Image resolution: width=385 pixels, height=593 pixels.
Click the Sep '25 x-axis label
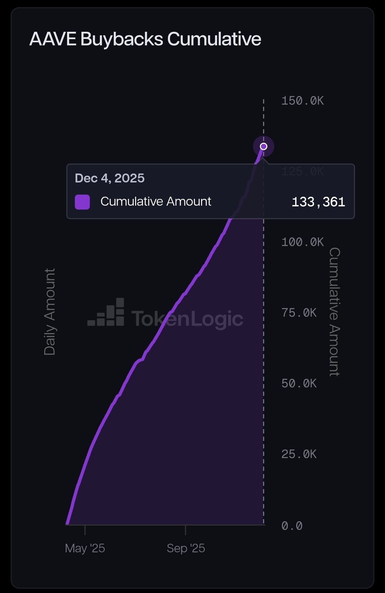[x=186, y=548]
